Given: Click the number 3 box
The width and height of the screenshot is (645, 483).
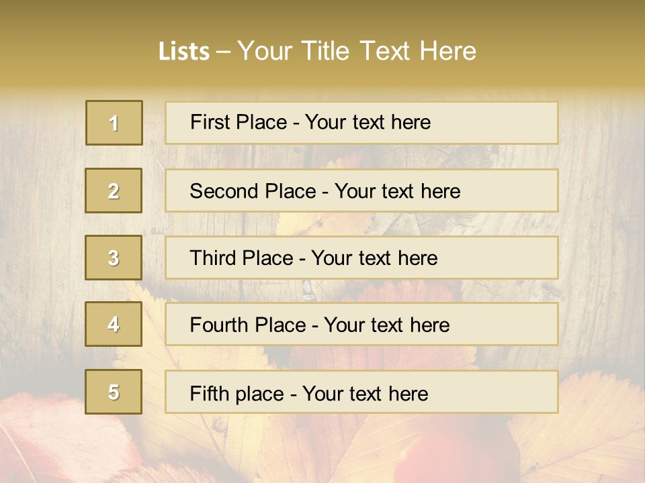Looking at the screenshot, I should [x=114, y=258].
